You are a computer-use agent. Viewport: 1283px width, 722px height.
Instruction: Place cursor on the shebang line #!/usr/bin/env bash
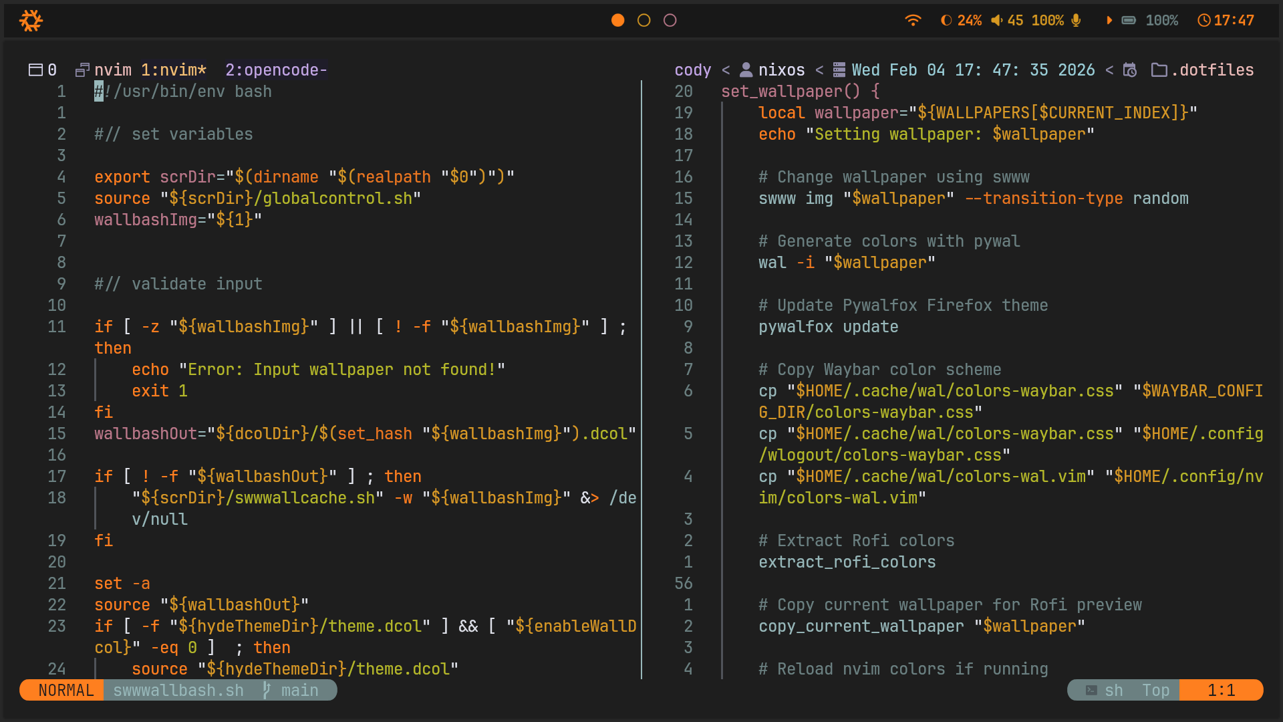tap(183, 92)
